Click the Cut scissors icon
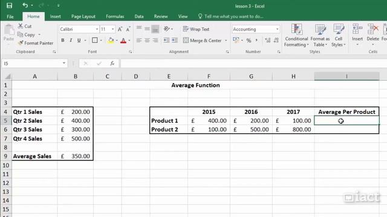This screenshot has height=217, width=387. [21, 26]
